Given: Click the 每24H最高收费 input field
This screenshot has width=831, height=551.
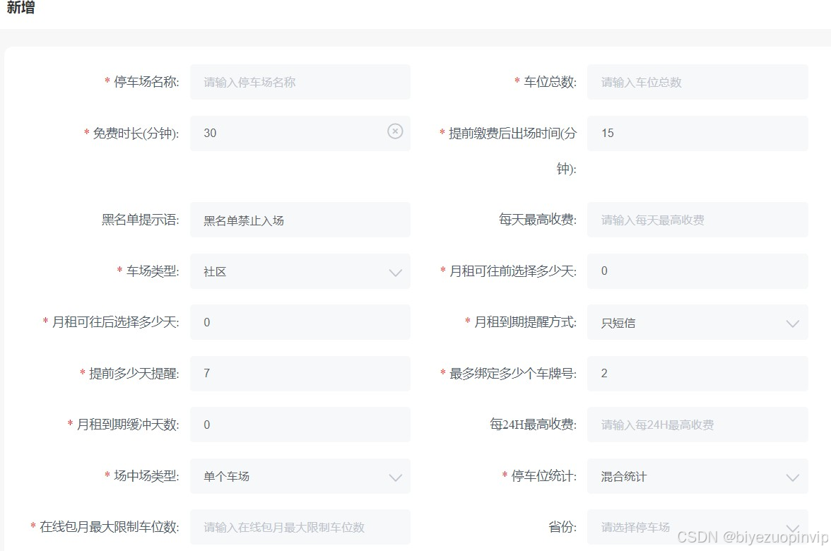Looking at the screenshot, I should tap(697, 425).
